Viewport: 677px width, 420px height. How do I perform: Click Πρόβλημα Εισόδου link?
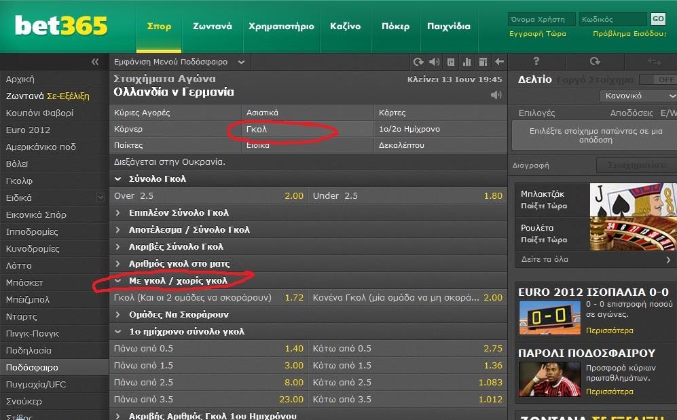tap(629, 34)
